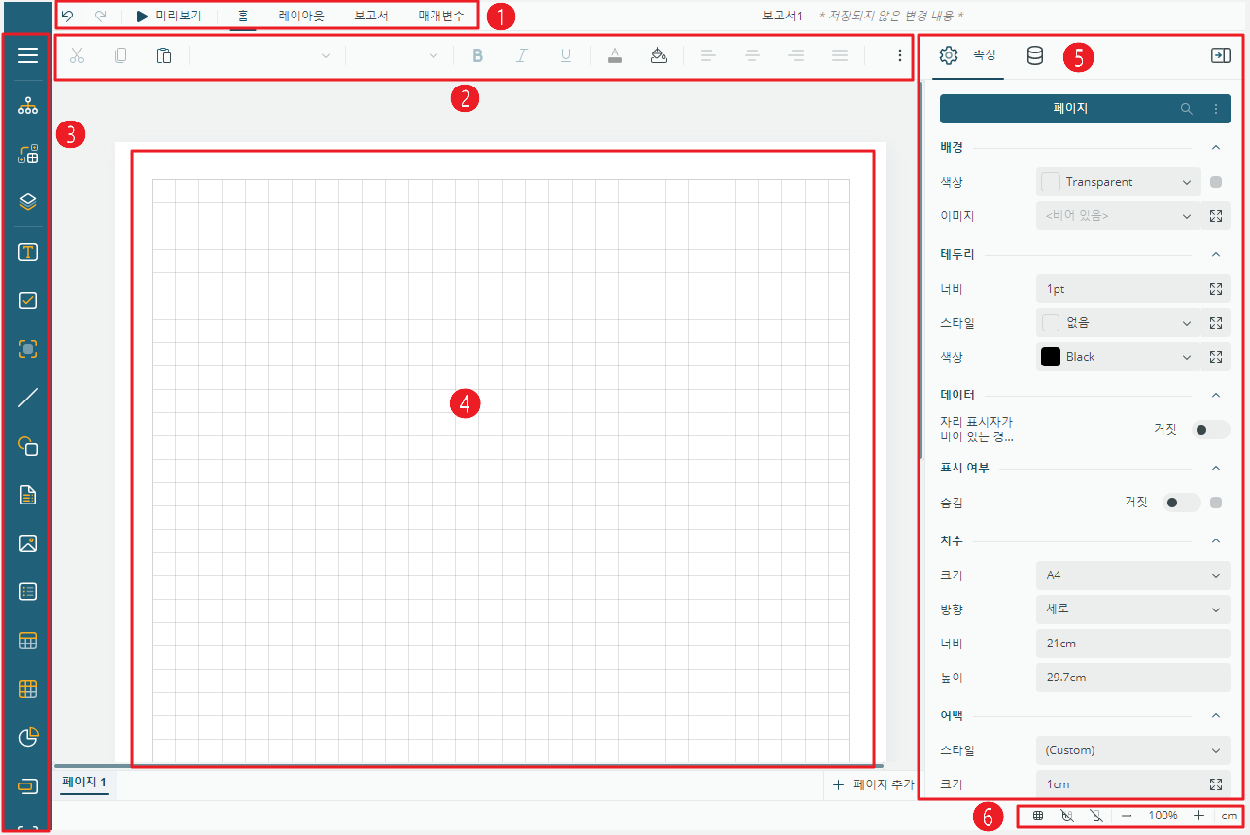Open the A4 page size dropdown
Viewport: 1250px width, 835px height.
1133,575
